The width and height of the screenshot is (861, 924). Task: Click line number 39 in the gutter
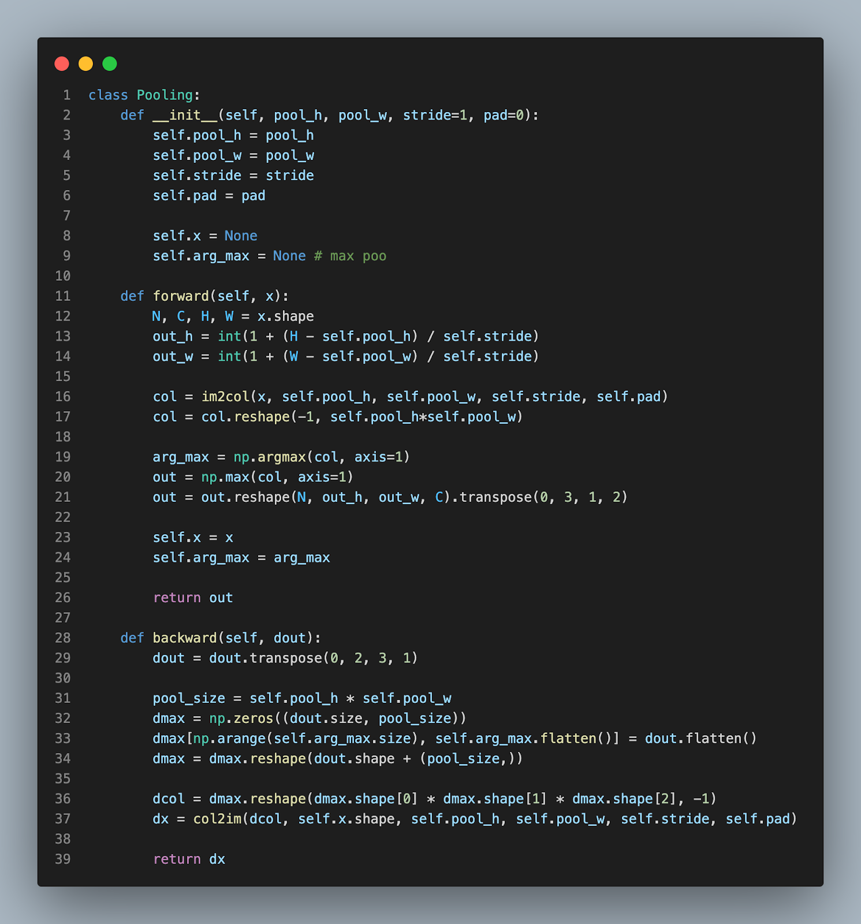pyautogui.click(x=63, y=859)
